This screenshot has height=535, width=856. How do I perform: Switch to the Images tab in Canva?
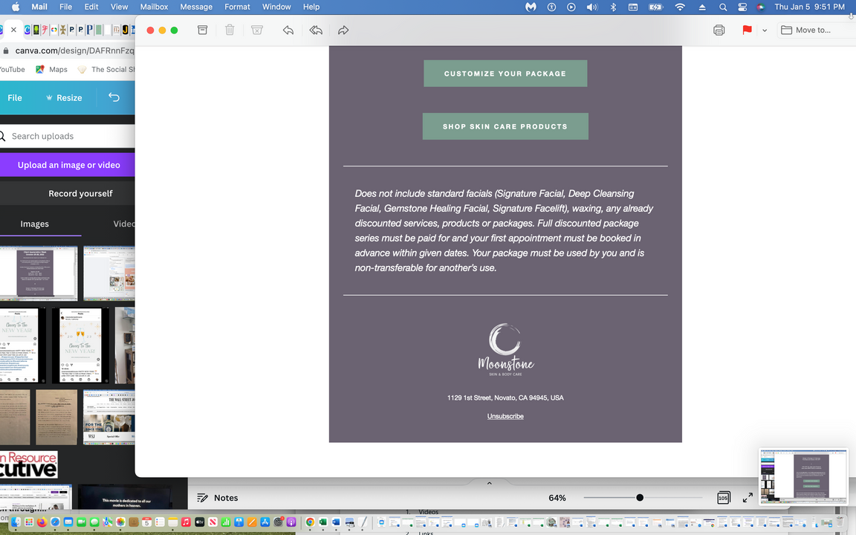pyautogui.click(x=35, y=224)
